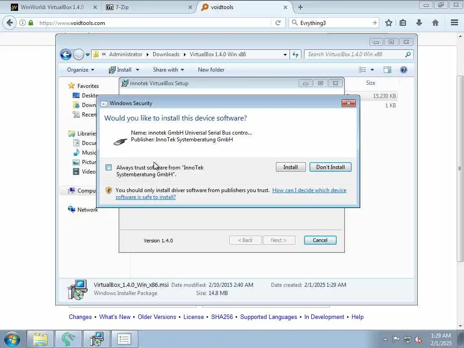Click the taskbar clock showing 1:29 AM
This screenshot has height=348, width=464.
point(441,339)
